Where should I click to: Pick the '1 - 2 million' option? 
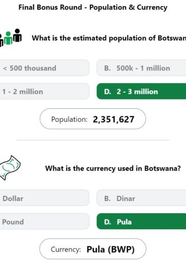[44, 91]
